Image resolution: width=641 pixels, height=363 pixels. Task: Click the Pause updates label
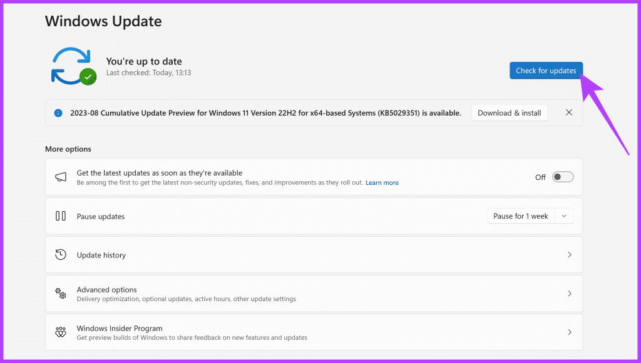tap(101, 217)
